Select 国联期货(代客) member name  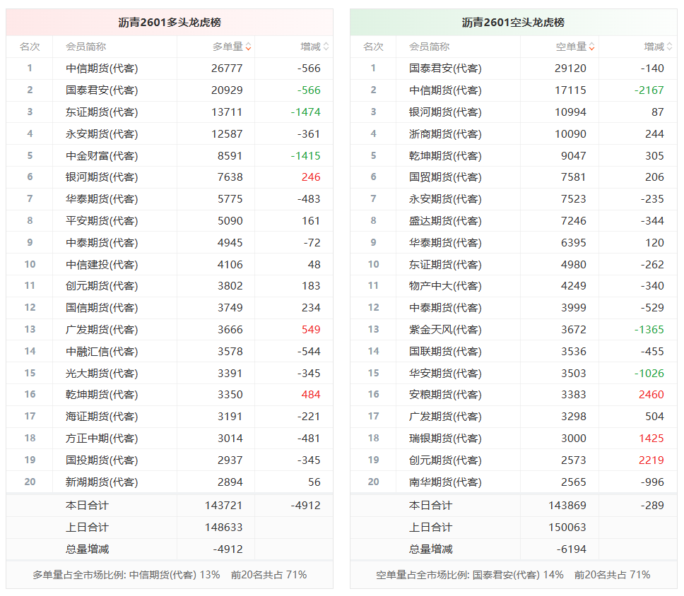click(445, 351)
